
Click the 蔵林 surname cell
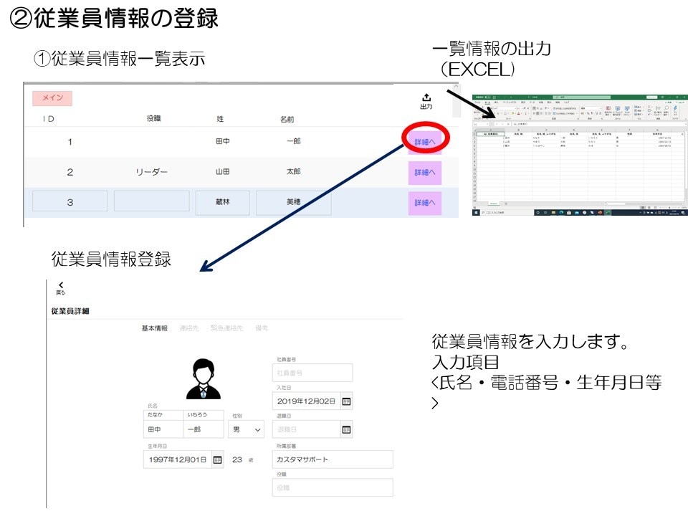(222, 202)
